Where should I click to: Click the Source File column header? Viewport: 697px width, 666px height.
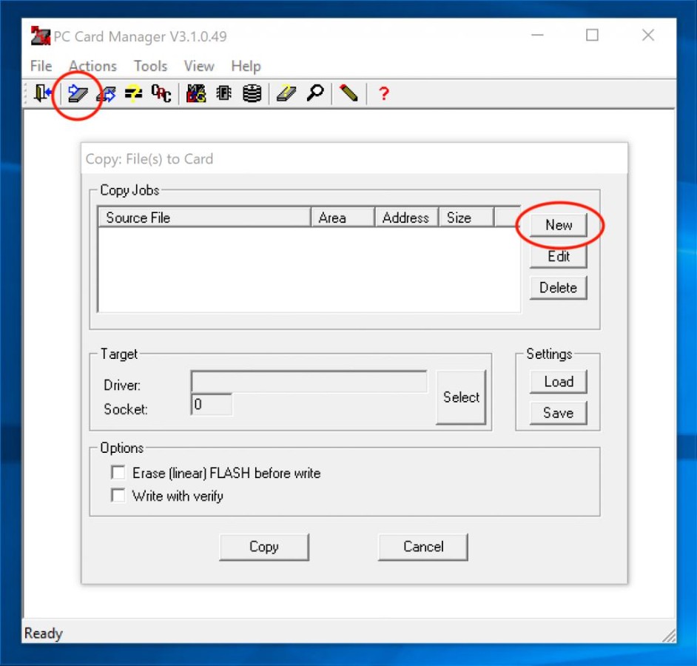[x=204, y=218]
